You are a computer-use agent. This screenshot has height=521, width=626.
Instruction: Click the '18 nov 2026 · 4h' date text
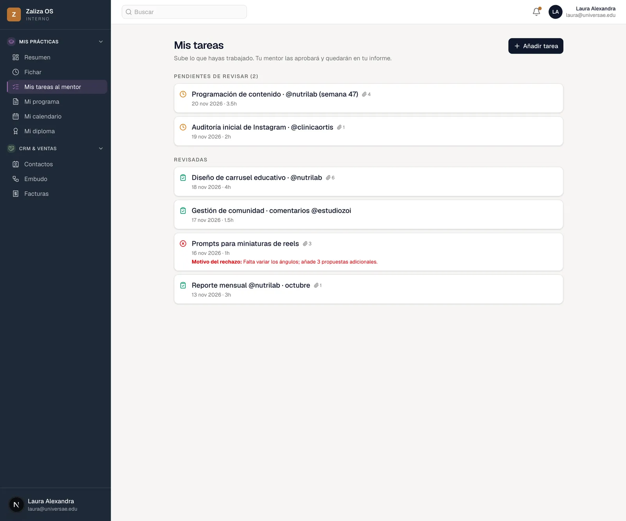211,187
